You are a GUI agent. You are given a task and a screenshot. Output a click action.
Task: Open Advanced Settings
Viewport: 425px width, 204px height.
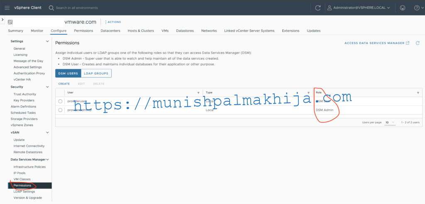point(28,67)
